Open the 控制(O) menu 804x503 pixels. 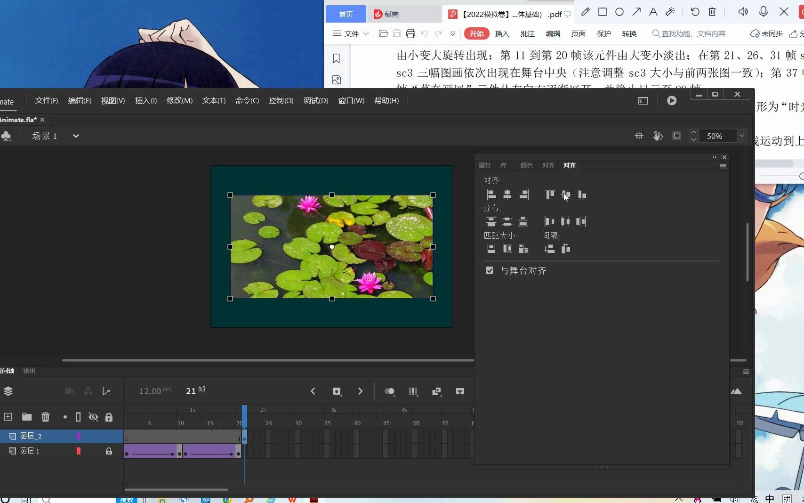click(x=281, y=101)
